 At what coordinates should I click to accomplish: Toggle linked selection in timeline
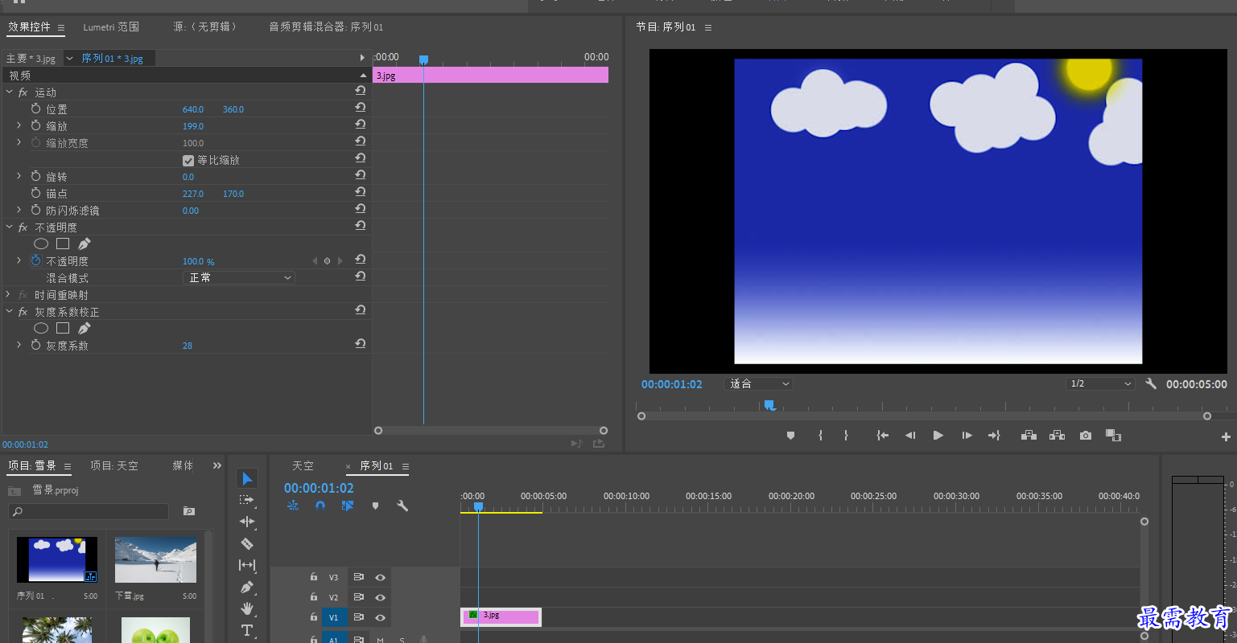click(348, 506)
